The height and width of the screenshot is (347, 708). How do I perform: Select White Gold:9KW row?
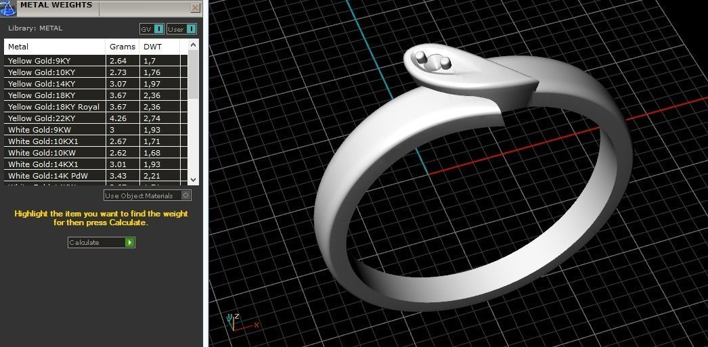(95, 129)
